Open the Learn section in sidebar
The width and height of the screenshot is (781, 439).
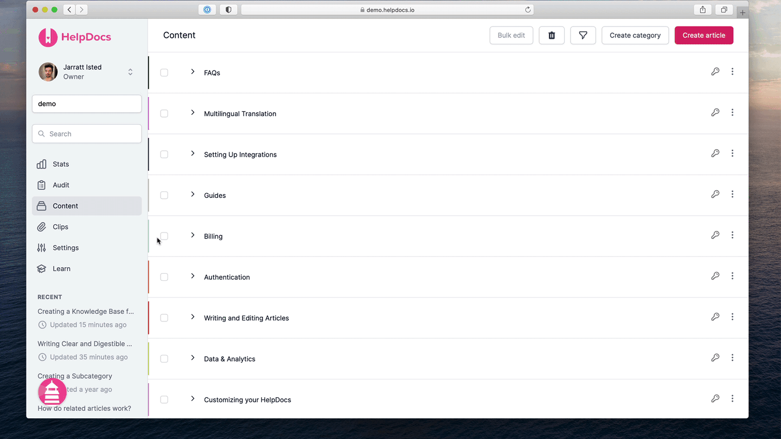click(x=87, y=268)
